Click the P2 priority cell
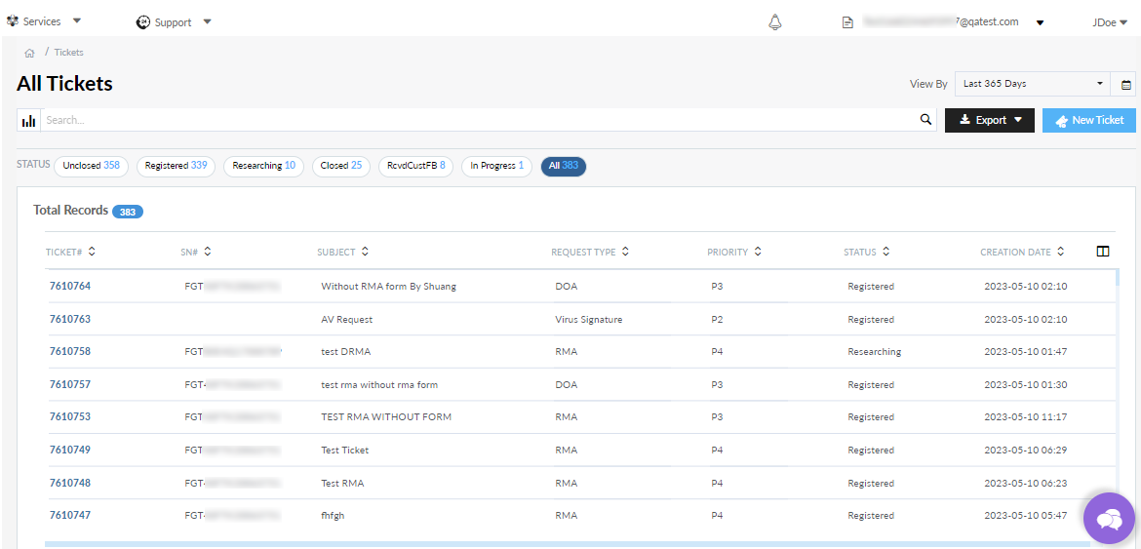This screenshot has height=549, width=1141. [x=717, y=319]
